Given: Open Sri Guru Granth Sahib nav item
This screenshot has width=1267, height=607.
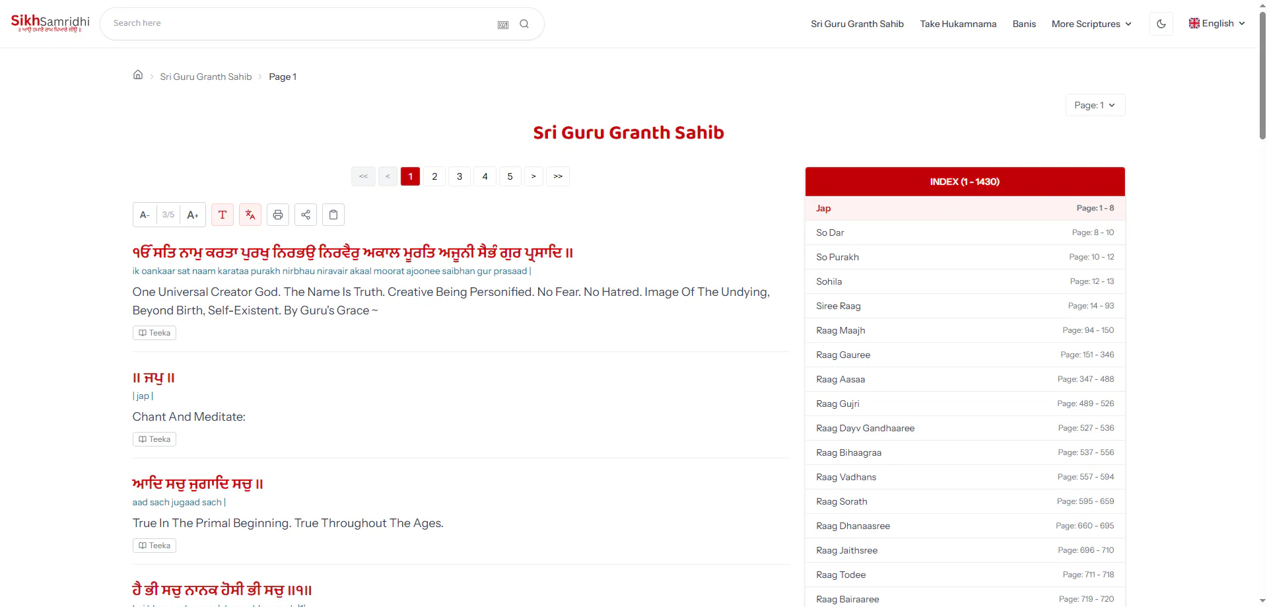Looking at the screenshot, I should 857,24.
